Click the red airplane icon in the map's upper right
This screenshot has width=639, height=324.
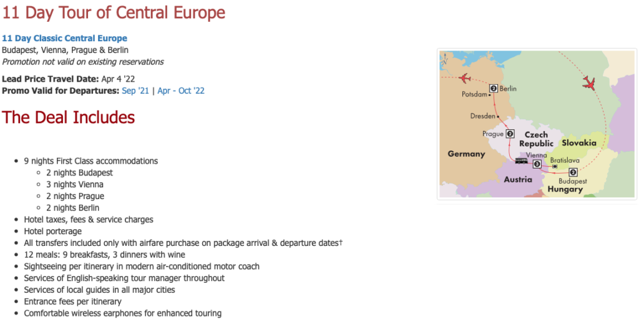click(589, 83)
